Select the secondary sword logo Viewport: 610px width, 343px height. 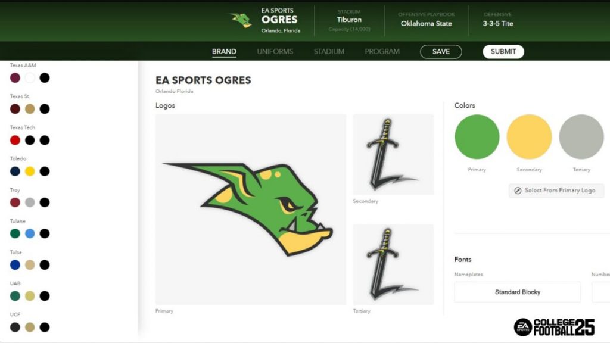click(393, 154)
